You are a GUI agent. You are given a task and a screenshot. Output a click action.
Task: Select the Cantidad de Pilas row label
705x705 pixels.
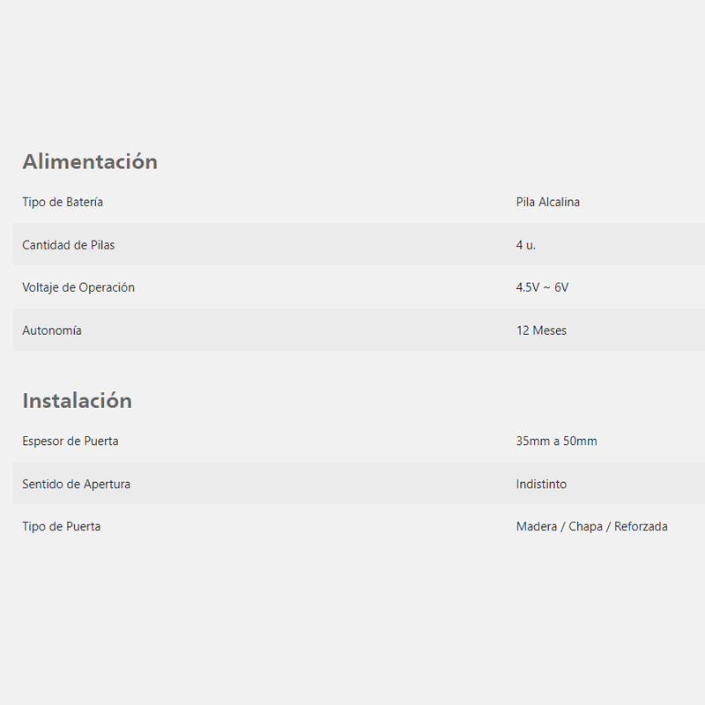[x=69, y=245]
